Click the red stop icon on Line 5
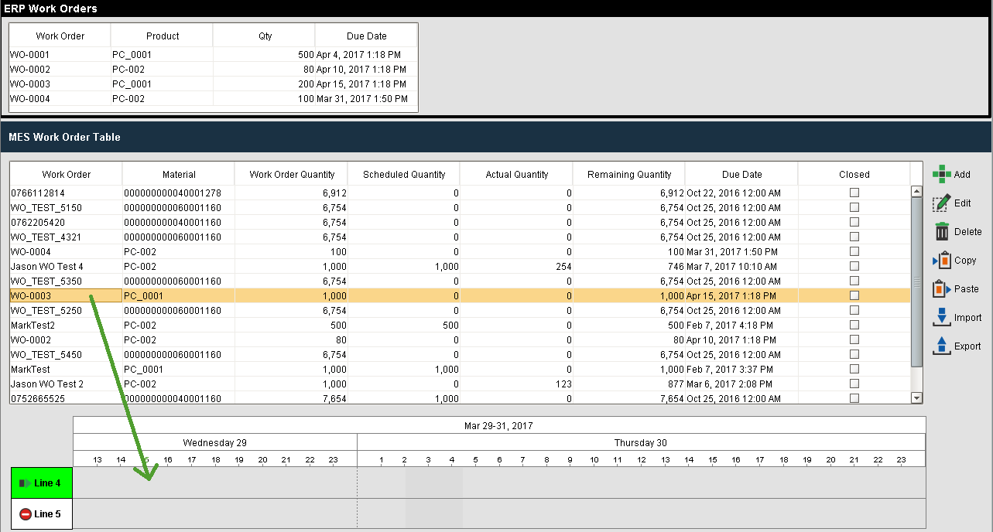Viewport: 993px width, 532px height. (x=25, y=514)
